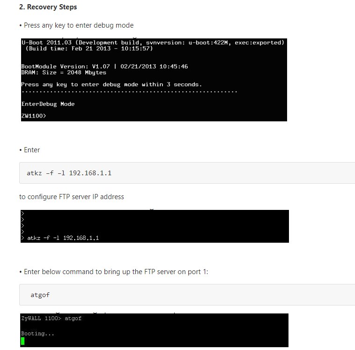The image size is (355, 350).
Task: Click the 'DRAM: Size = 2048 Mbytes' line
Action: tap(64, 73)
